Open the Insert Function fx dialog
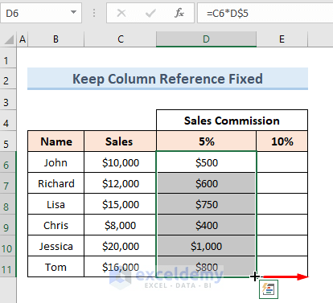 179,13
